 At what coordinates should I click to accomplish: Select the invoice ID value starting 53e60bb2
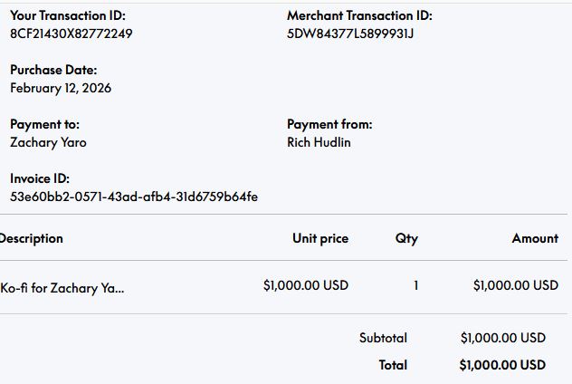pyautogui.click(x=134, y=197)
